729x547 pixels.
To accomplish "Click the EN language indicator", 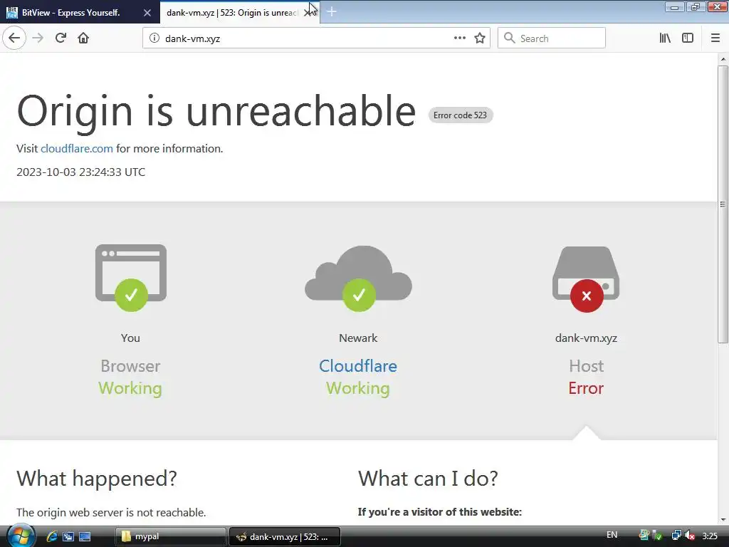I will click(x=612, y=535).
